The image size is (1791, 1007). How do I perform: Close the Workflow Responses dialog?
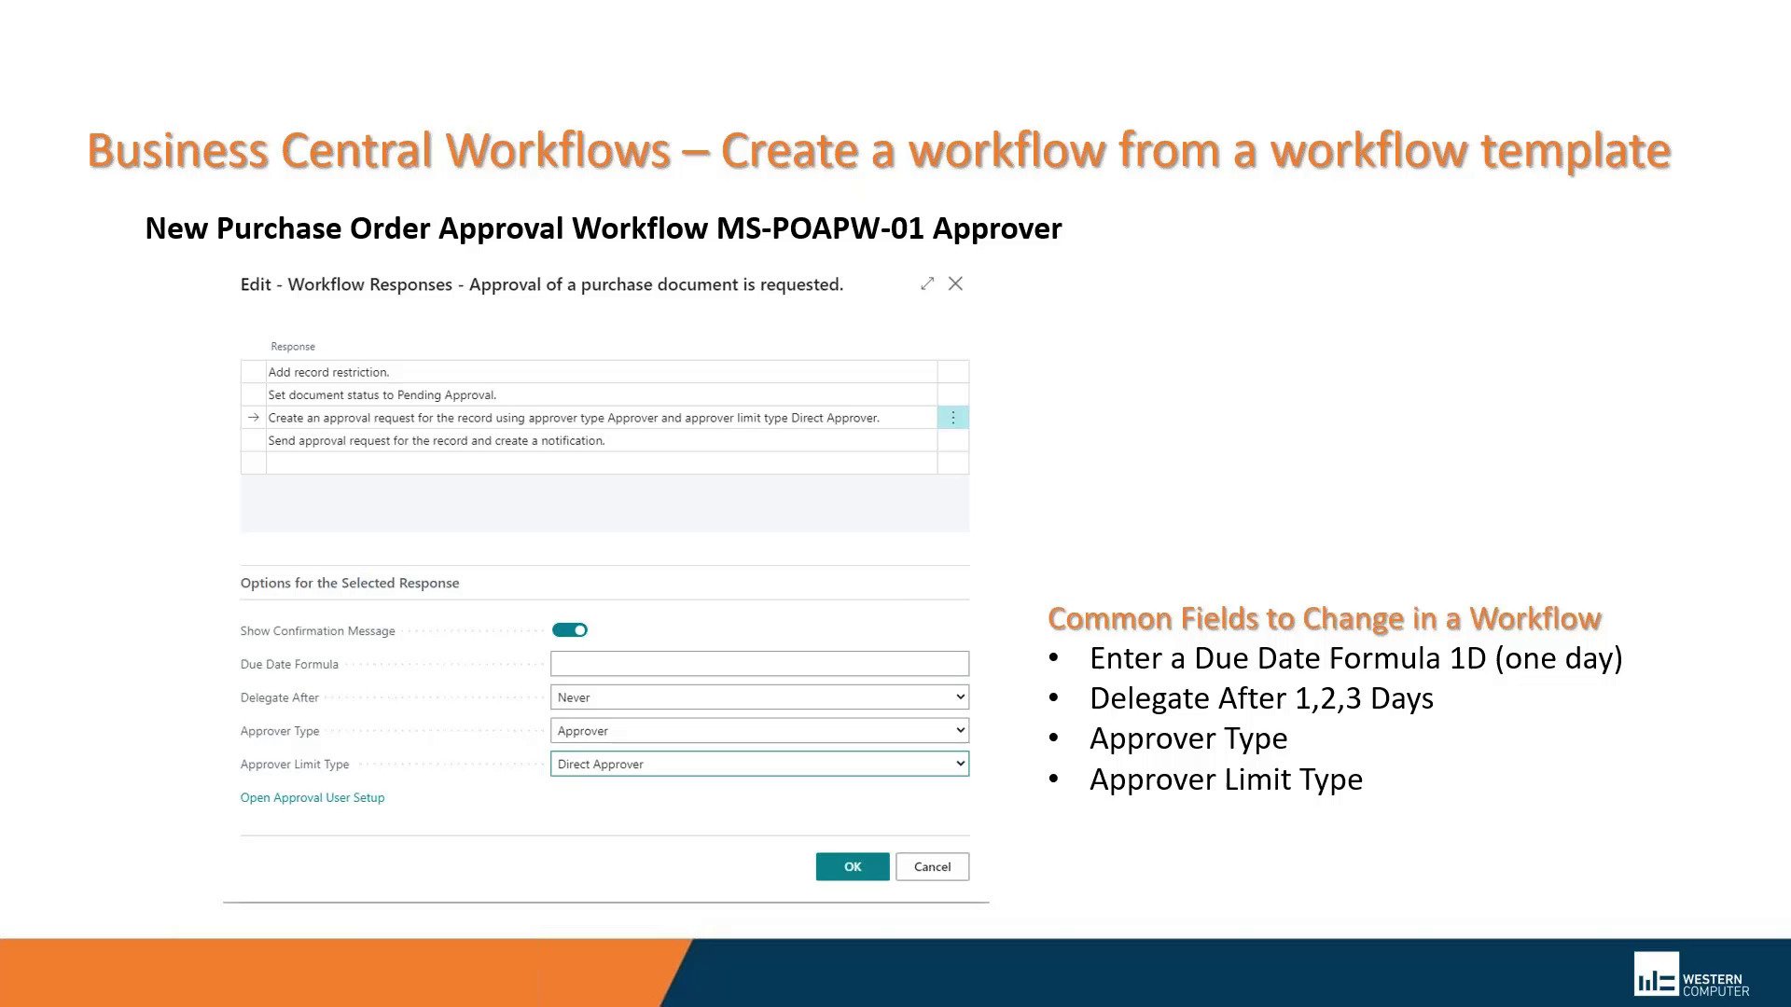tap(955, 283)
